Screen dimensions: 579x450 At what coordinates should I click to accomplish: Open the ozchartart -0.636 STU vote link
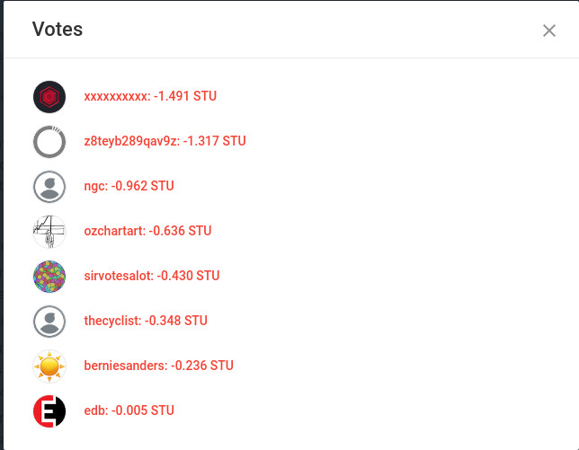pyautogui.click(x=147, y=231)
